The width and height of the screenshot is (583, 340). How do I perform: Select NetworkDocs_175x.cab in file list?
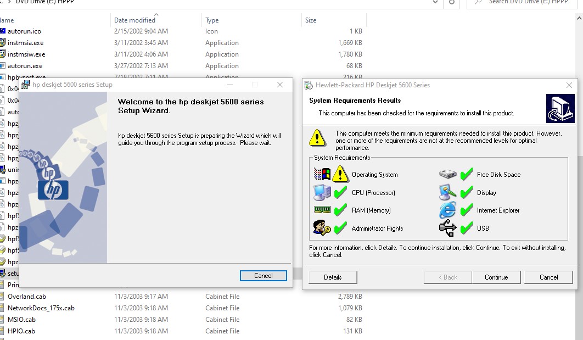click(41, 308)
